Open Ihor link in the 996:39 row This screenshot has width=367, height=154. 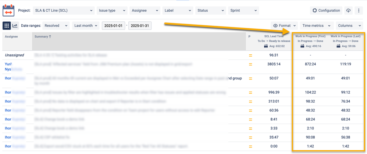(8, 93)
